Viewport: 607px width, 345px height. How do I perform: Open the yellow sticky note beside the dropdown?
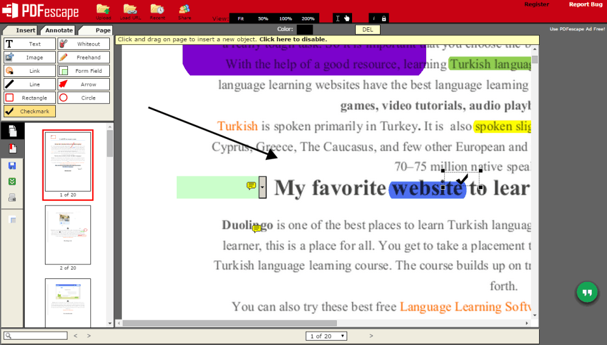tap(251, 186)
